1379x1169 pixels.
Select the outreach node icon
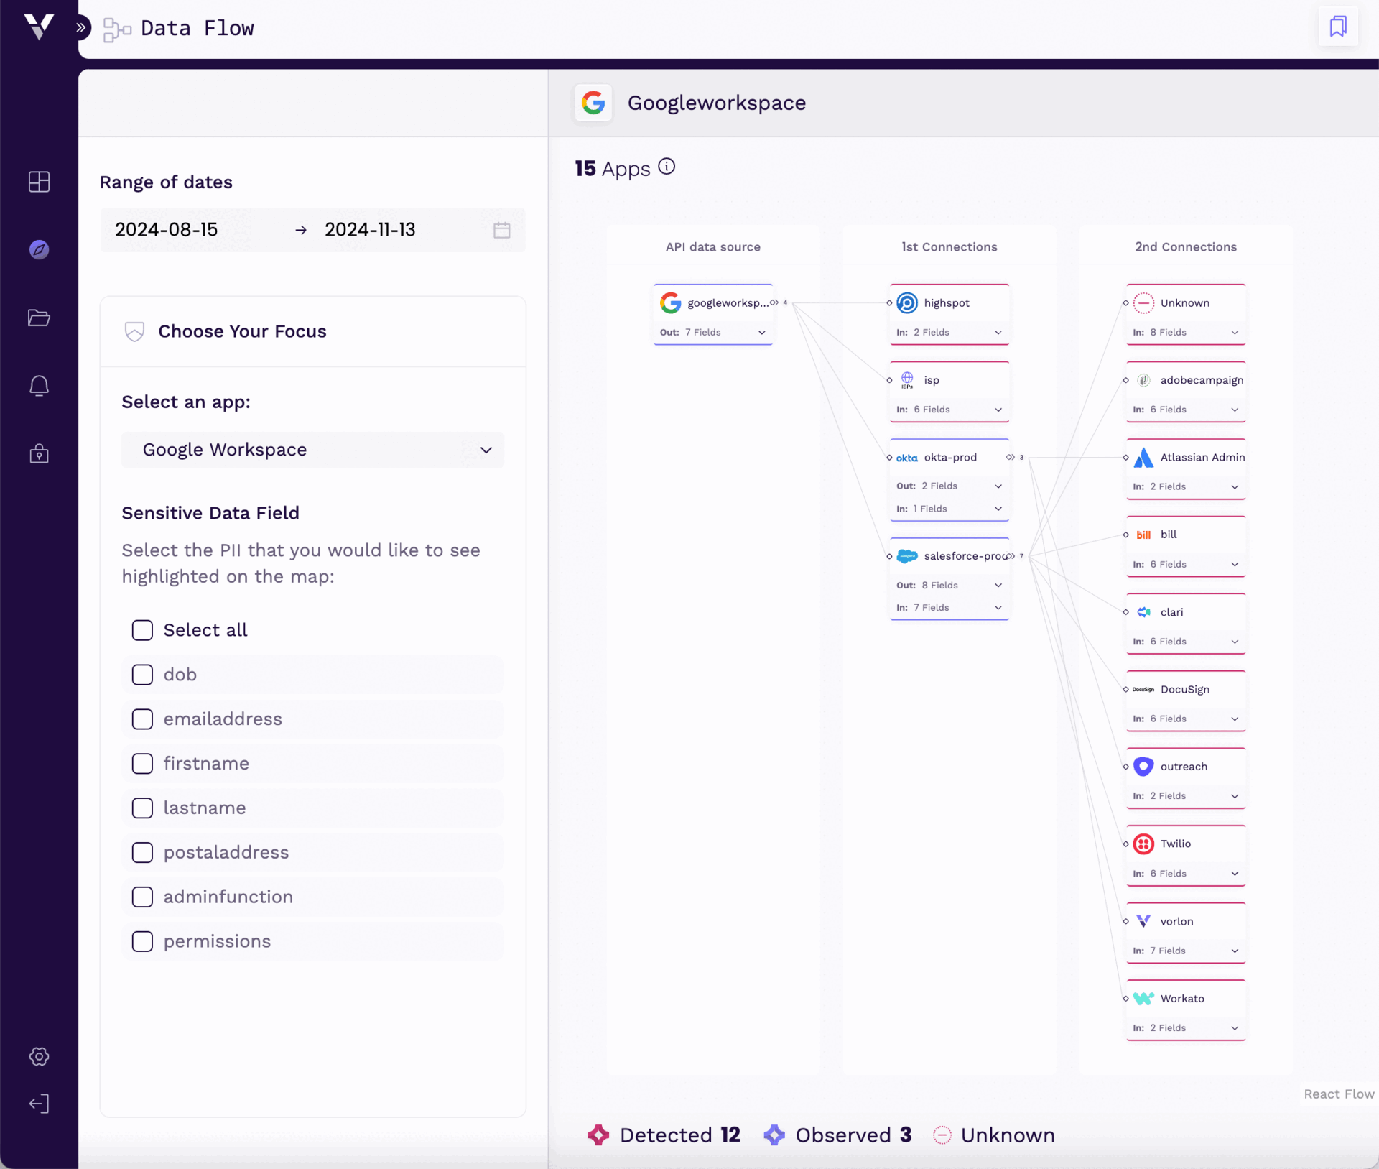(x=1143, y=766)
